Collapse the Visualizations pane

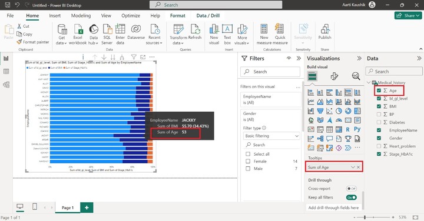359,58
